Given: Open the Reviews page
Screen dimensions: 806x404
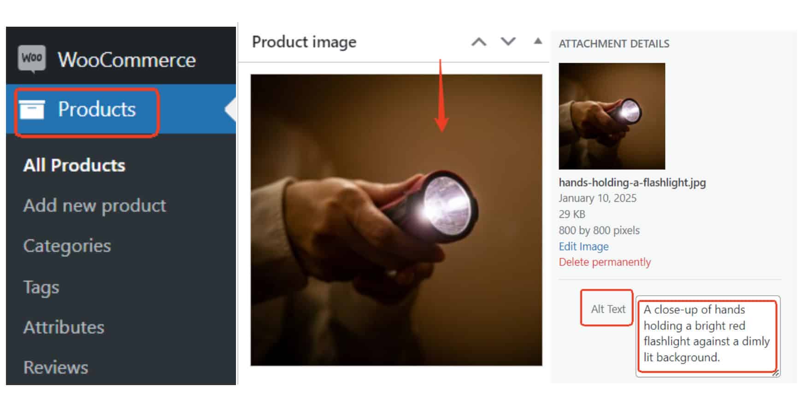Looking at the screenshot, I should click(x=56, y=367).
